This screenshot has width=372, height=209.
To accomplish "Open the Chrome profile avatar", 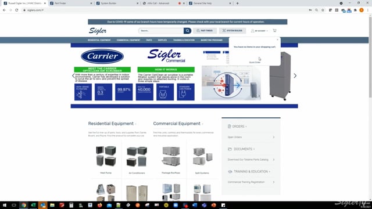I will [362, 10].
